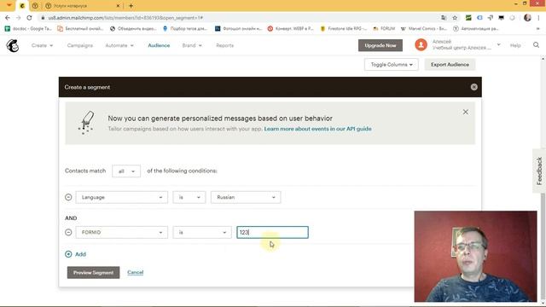
Task: Click the orange account avatar icon
Action: coord(421,45)
